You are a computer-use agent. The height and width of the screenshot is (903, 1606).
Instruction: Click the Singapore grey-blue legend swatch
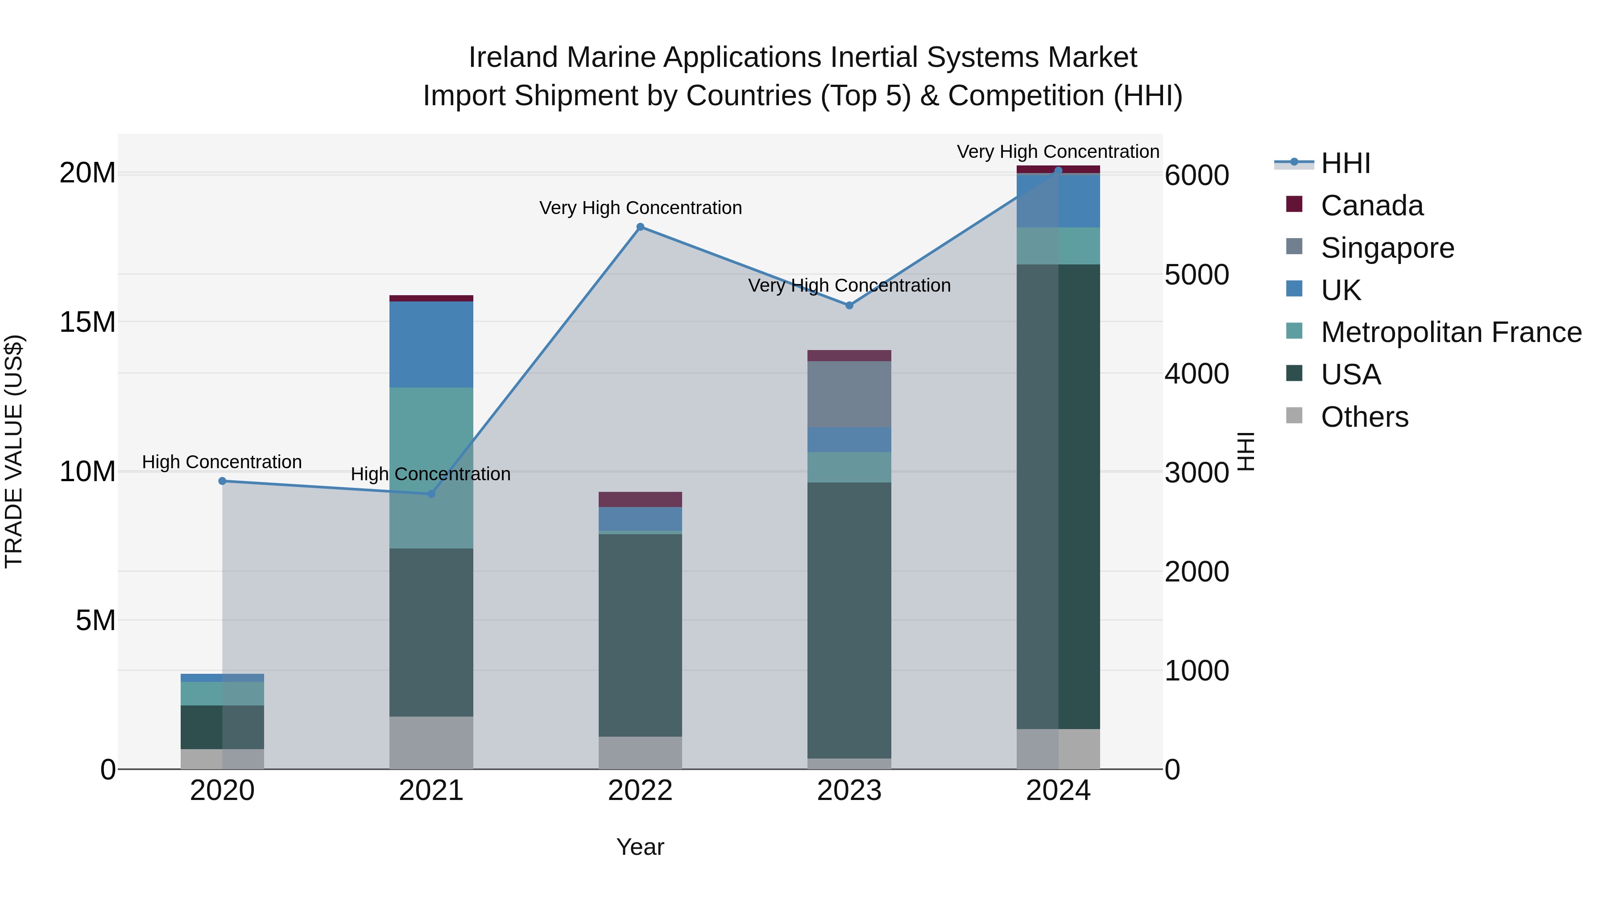click(x=1294, y=246)
